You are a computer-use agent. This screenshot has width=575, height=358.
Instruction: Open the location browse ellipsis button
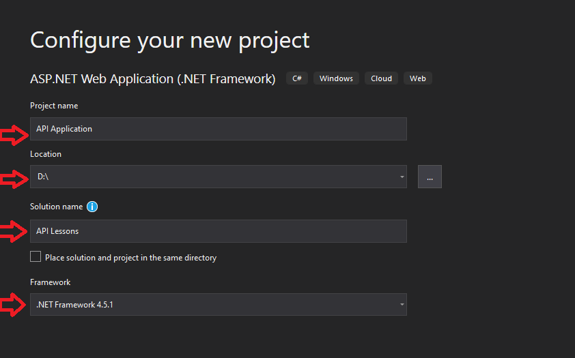pyautogui.click(x=430, y=177)
